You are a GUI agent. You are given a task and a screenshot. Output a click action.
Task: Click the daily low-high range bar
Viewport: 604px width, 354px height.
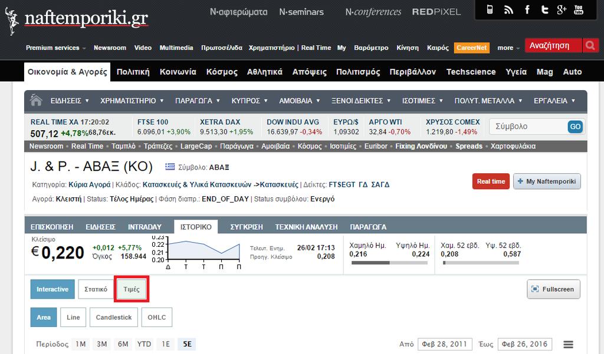(389, 263)
